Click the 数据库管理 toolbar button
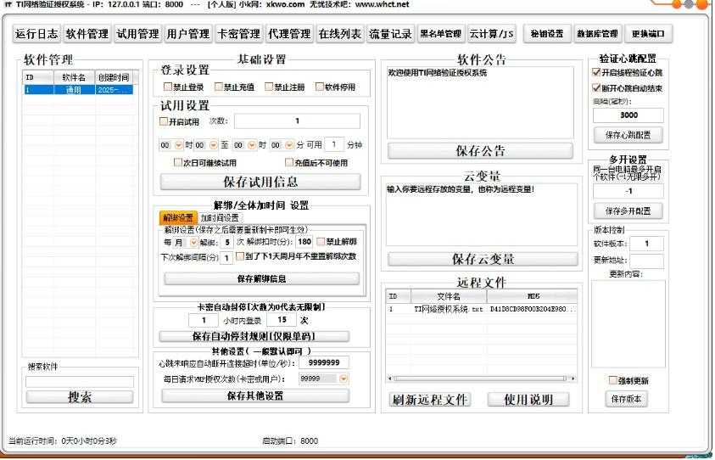This screenshot has height=460, width=715. 597,34
